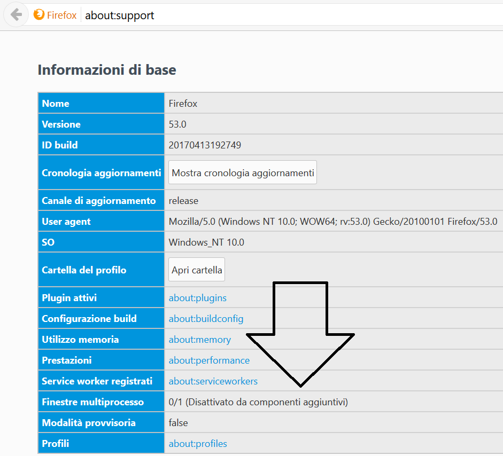This screenshot has height=456, width=503.
Task: Click the Windows_NT 10.0 value
Action: point(206,242)
